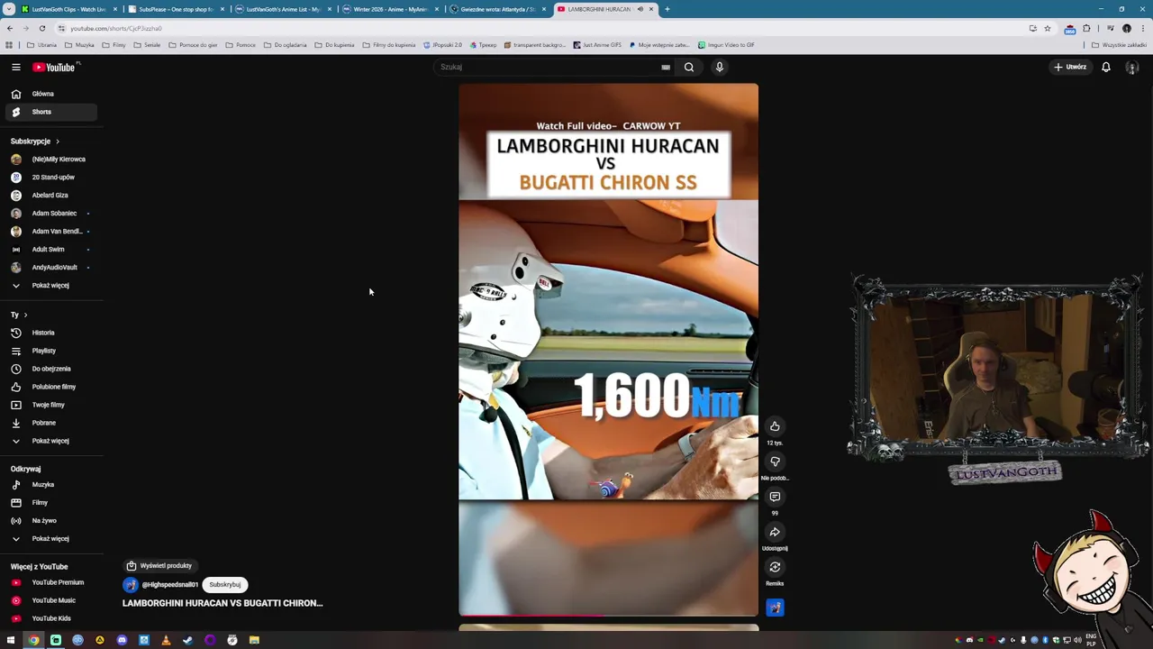Open @Highspeedsnail01 channel name
The height and width of the screenshot is (649, 1153).
[169, 585]
